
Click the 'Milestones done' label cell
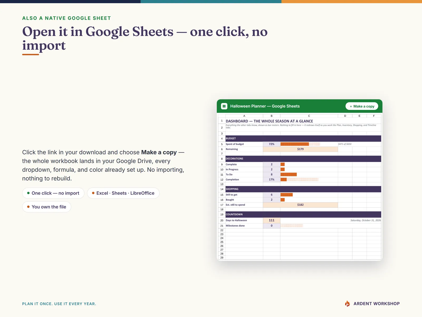244,226
